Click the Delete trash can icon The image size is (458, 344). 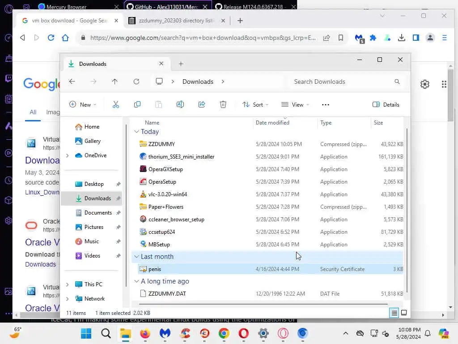[223, 104]
